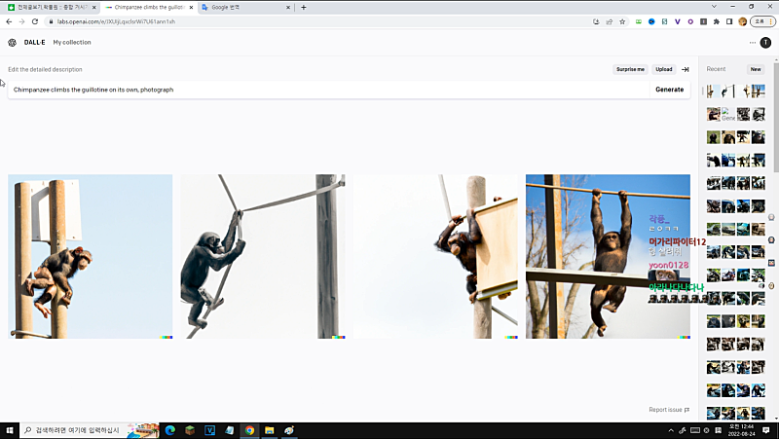Screen dimensions: 779x439
Task: Expand the tab search dropdown chevron
Action: coord(714,7)
